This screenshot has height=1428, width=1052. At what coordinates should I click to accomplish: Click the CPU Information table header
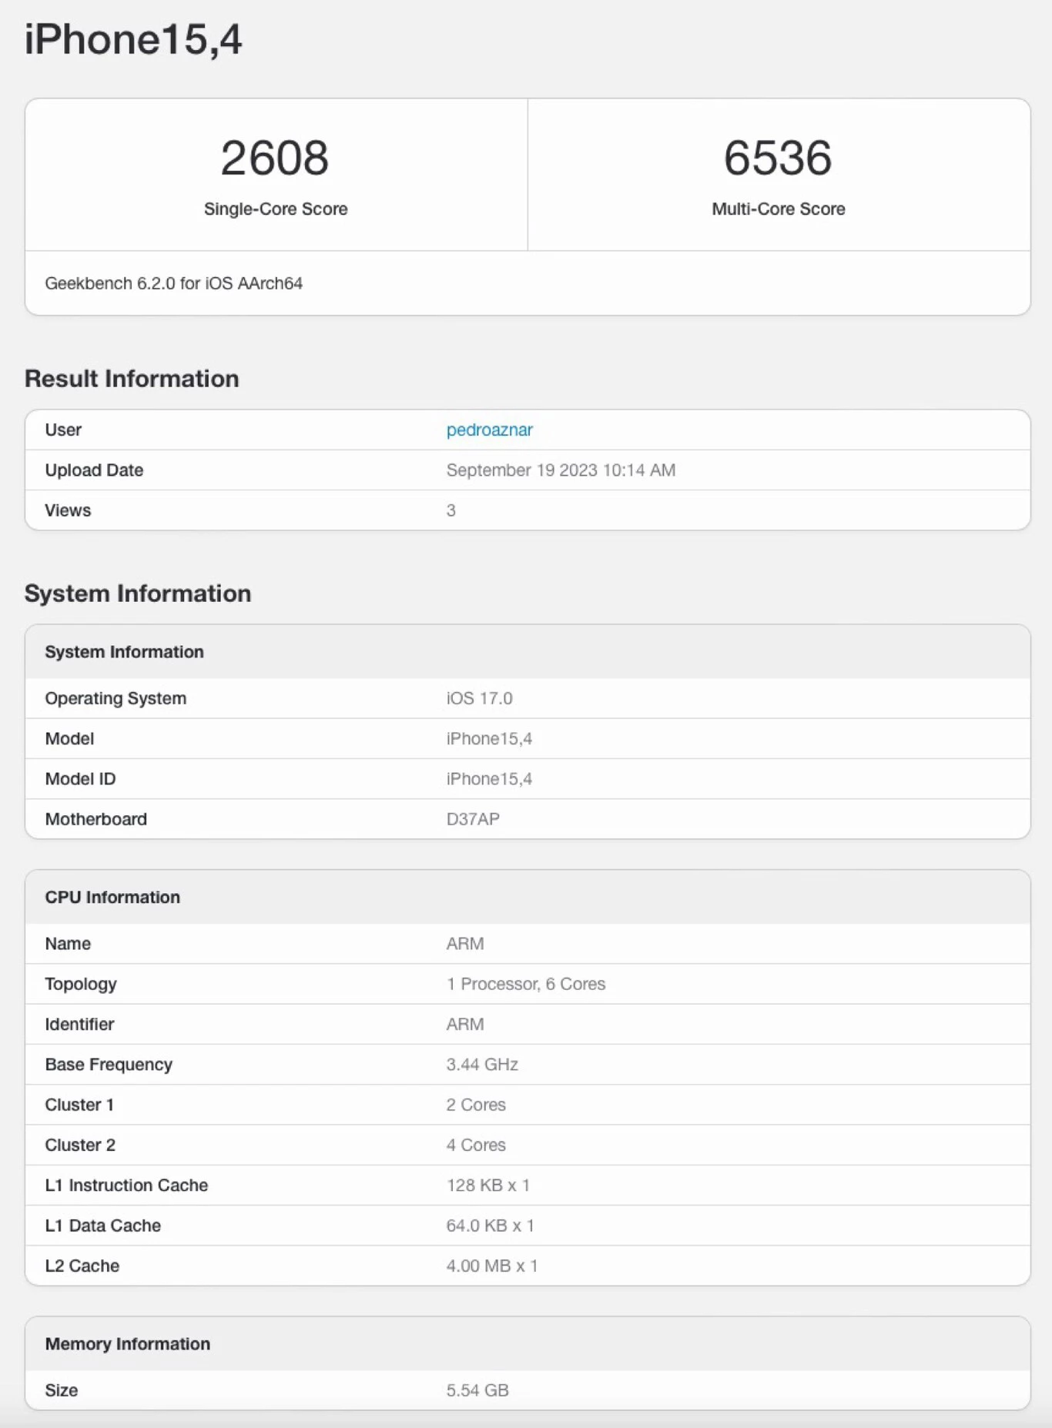point(112,897)
